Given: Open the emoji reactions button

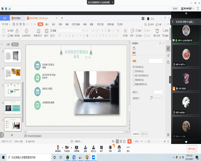Looking at the screenshot, I should 119,149.
